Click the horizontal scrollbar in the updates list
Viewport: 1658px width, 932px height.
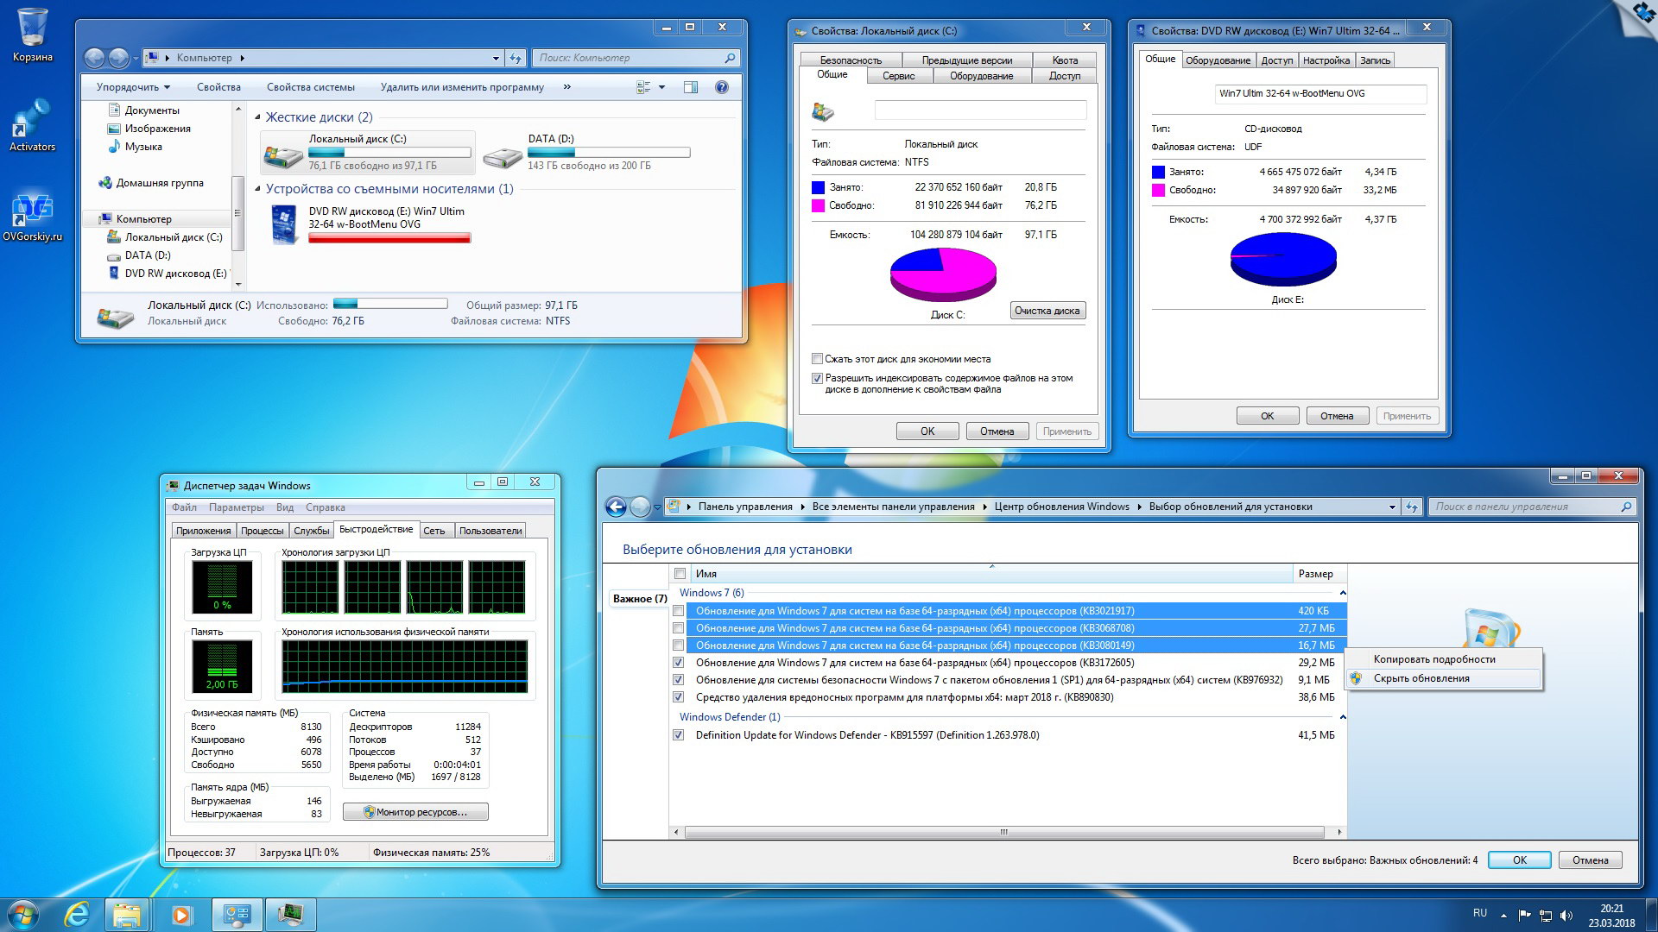(1004, 833)
